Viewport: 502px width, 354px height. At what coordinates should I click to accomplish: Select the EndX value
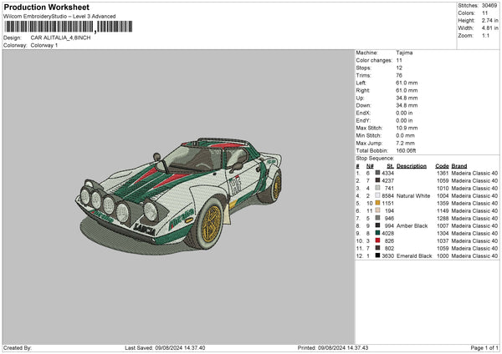[404, 113]
